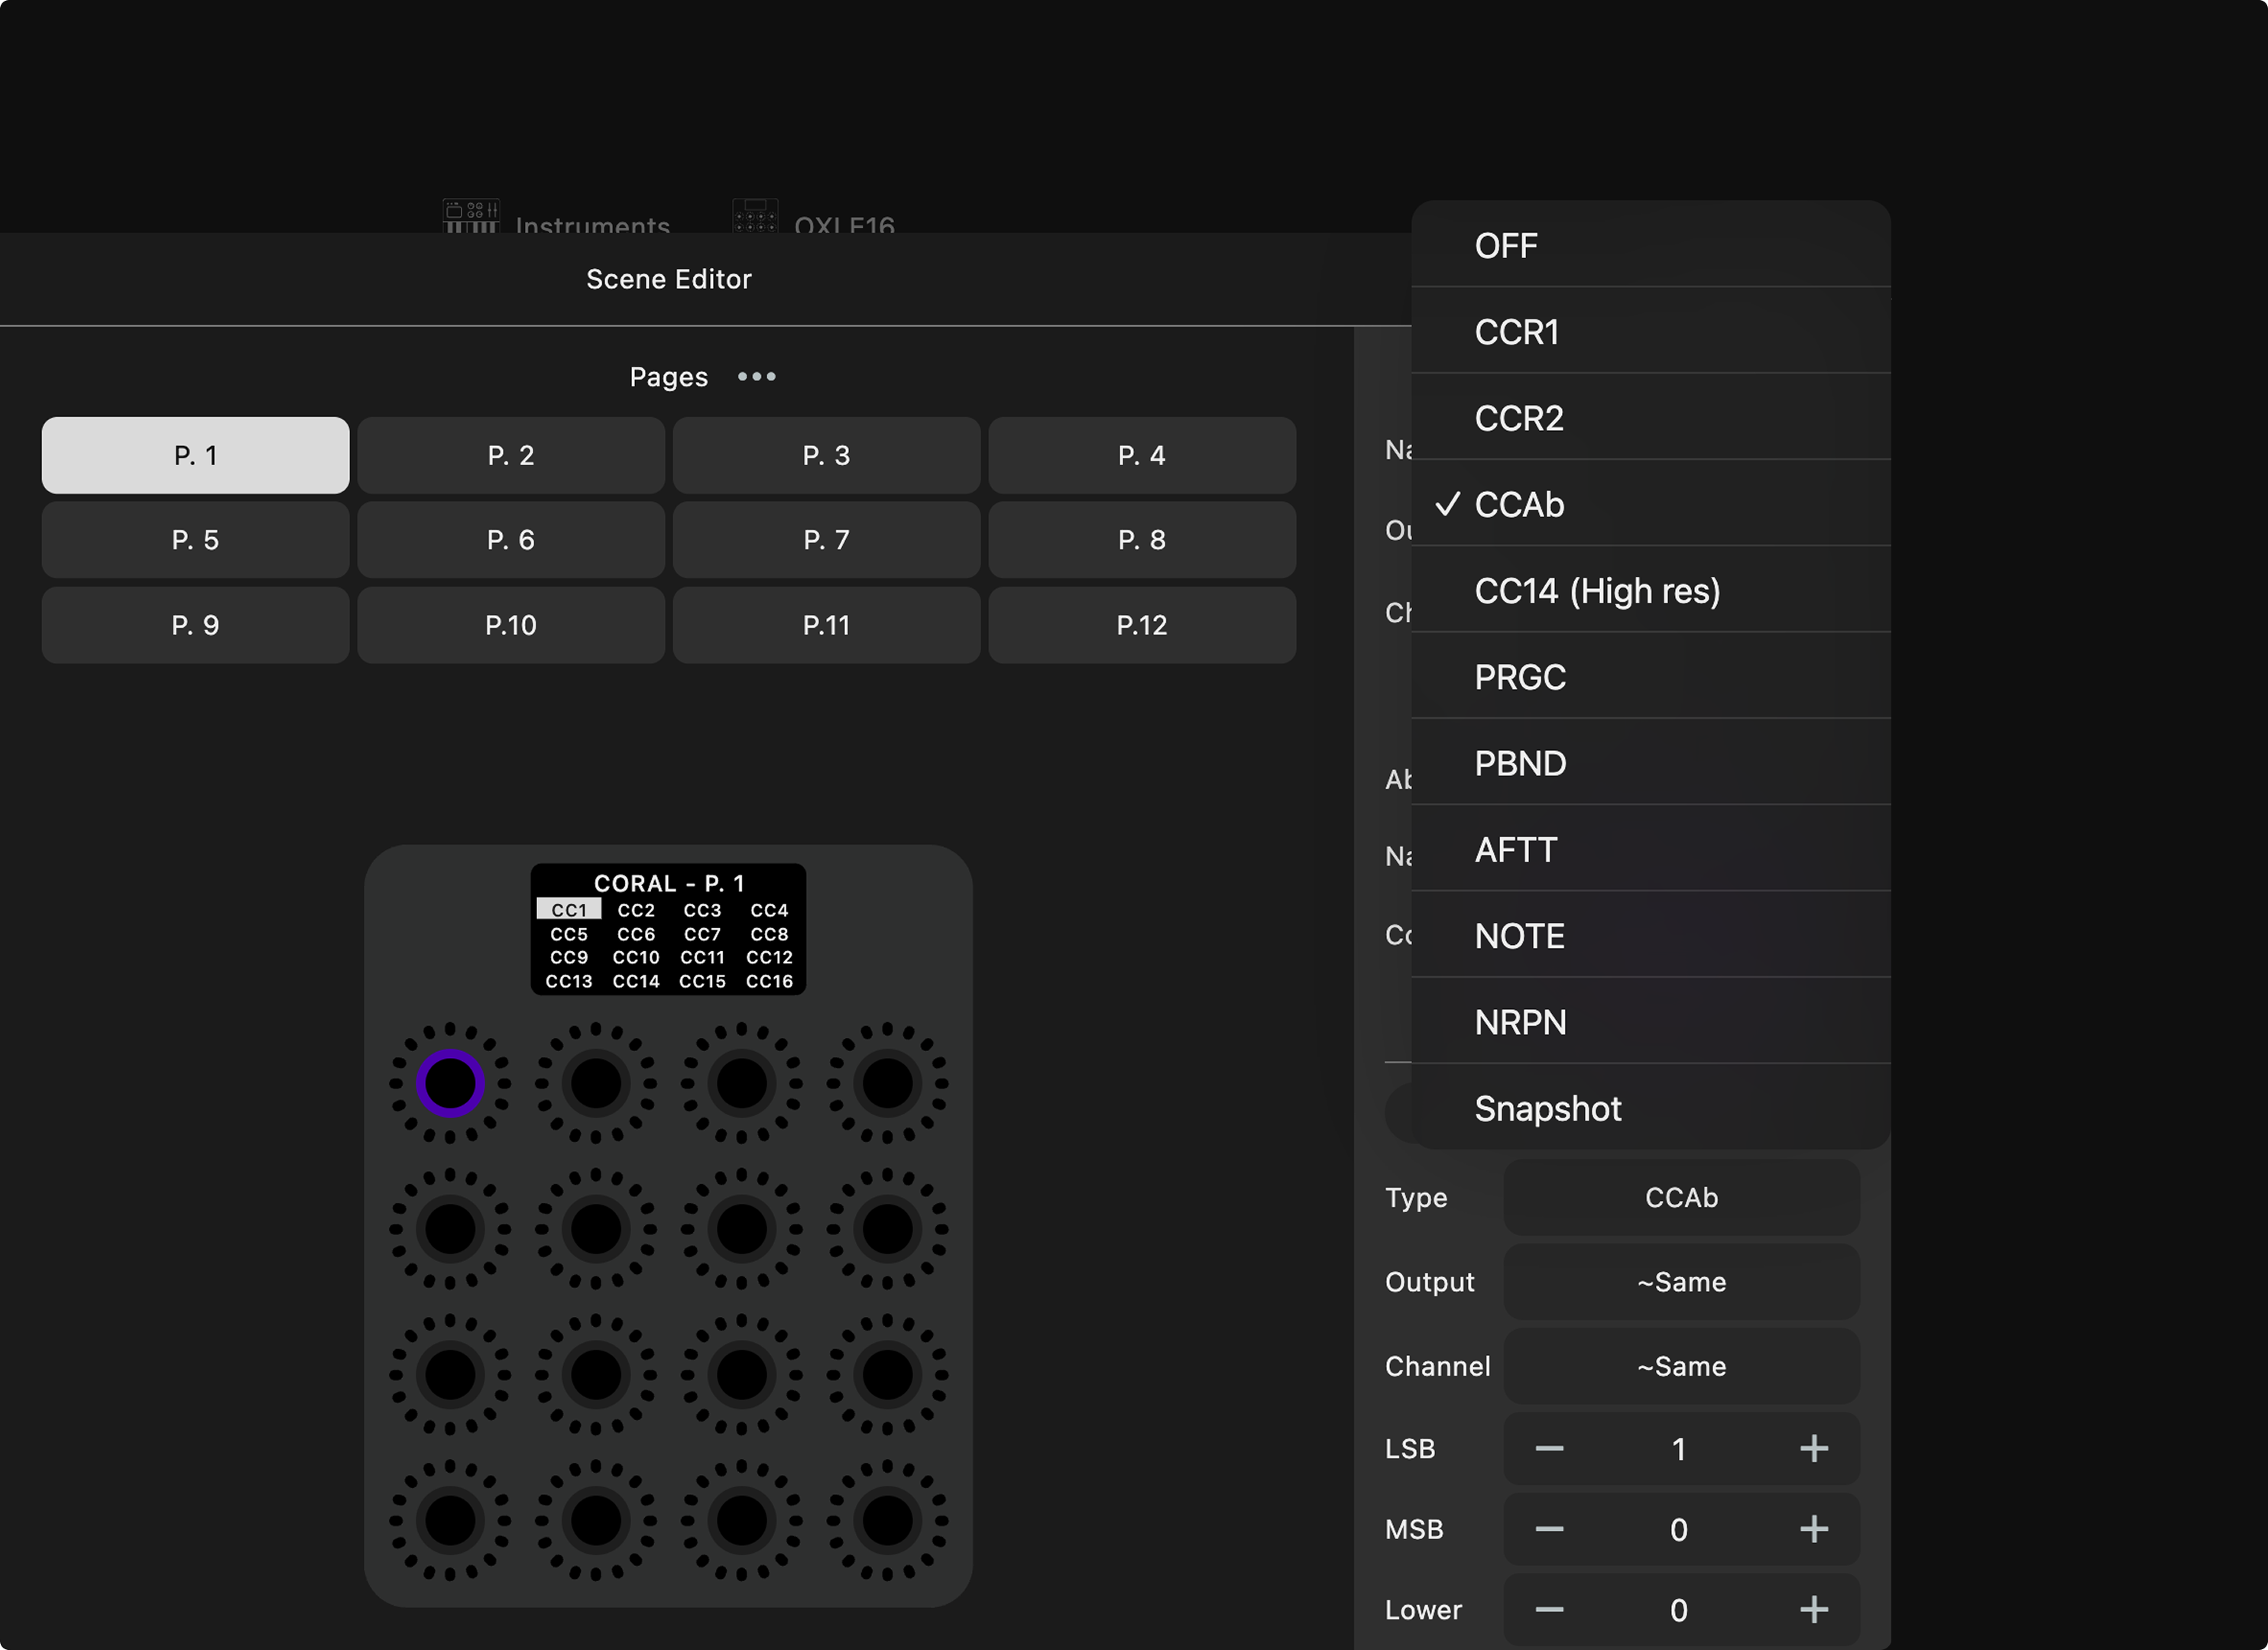
Task: Select the highlighted top-left knob on CORAL
Action: pos(449,1082)
